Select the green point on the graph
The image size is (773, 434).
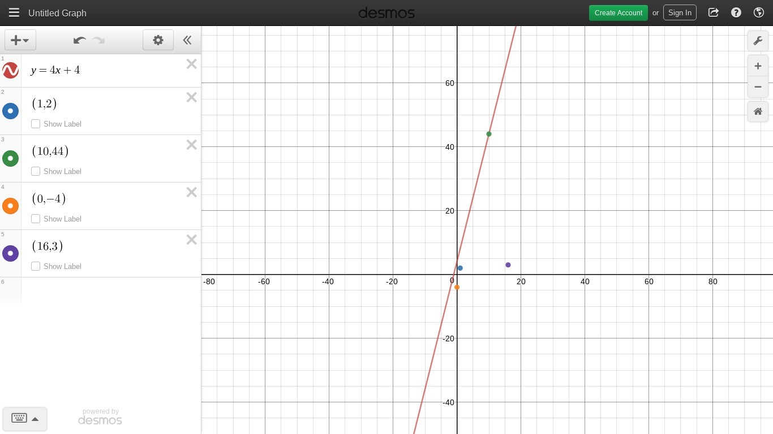coord(489,134)
